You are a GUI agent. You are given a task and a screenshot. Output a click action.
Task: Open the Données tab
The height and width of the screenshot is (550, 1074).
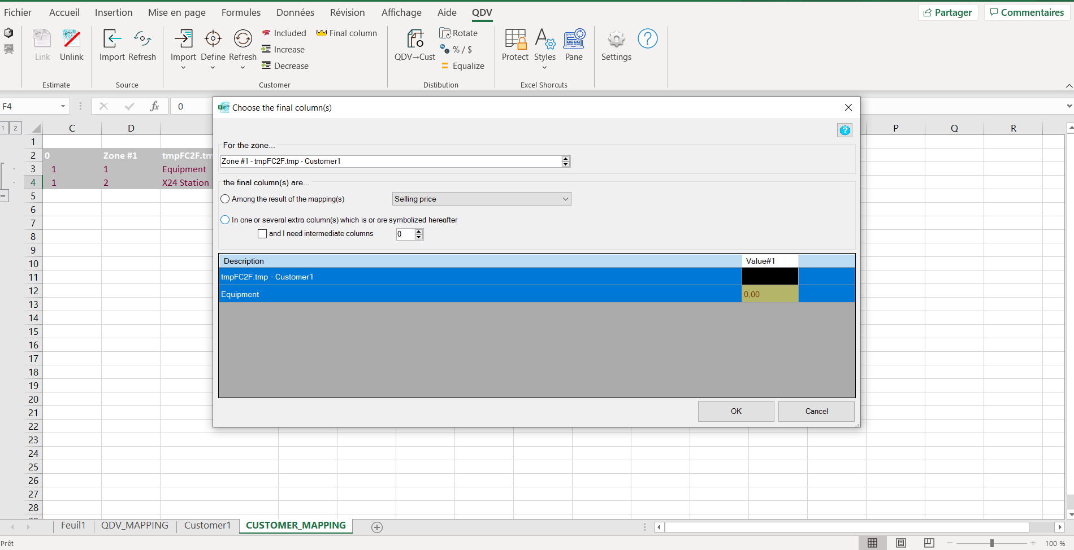pos(295,12)
